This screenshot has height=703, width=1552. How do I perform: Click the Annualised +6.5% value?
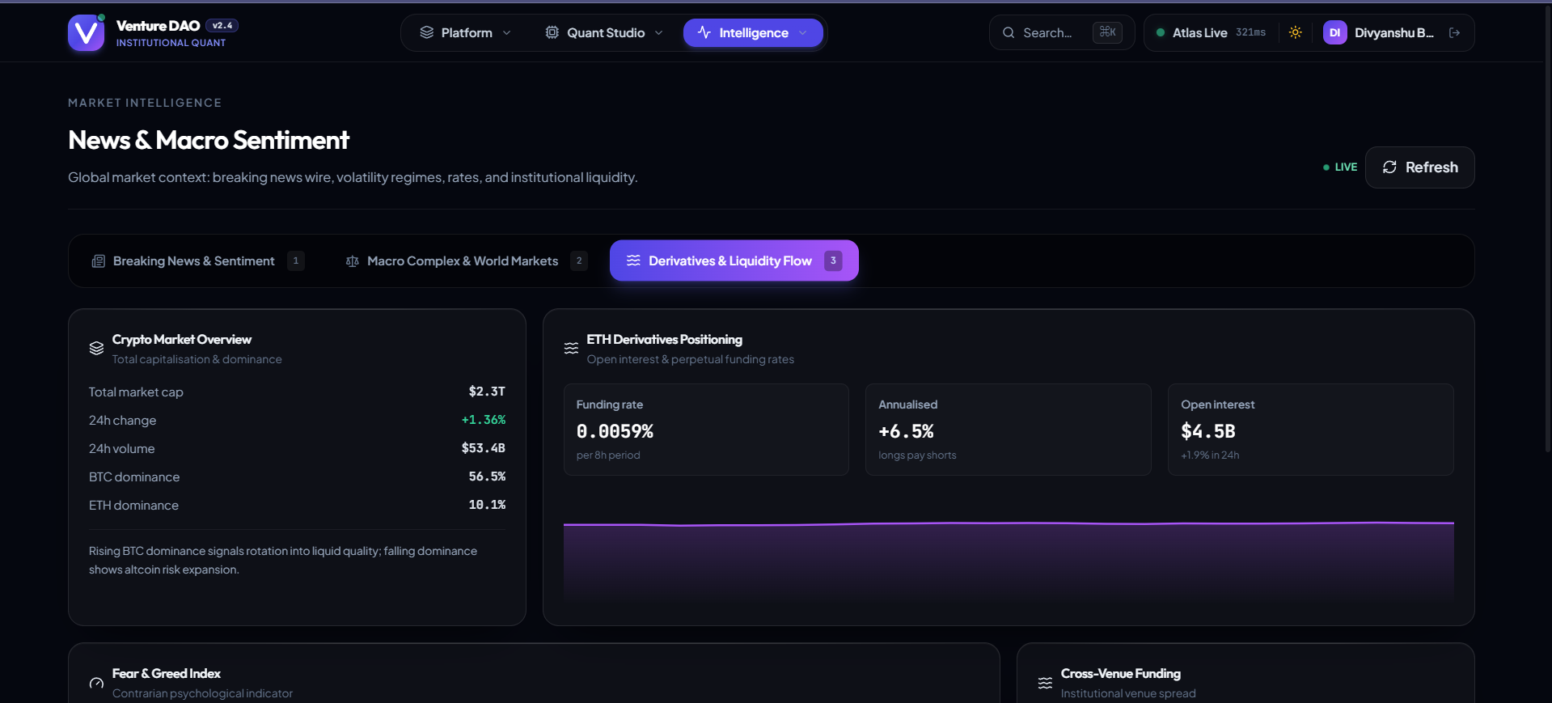pos(906,432)
